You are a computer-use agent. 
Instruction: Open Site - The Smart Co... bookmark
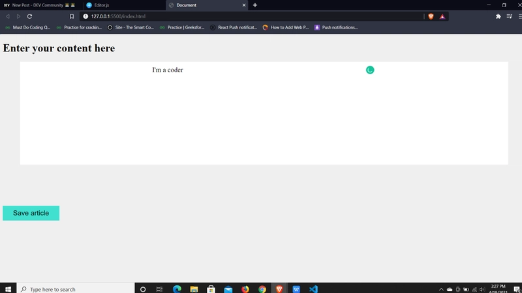[x=130, y=27]
